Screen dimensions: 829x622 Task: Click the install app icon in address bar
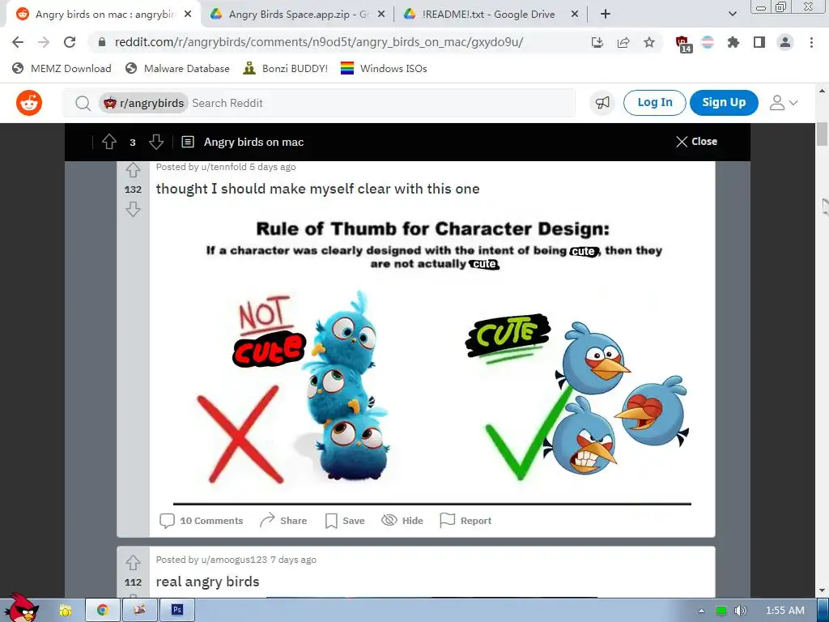597,42
